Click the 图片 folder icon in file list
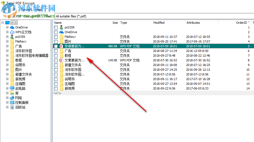This screenshot has height=142, width=254. [62, 41]
